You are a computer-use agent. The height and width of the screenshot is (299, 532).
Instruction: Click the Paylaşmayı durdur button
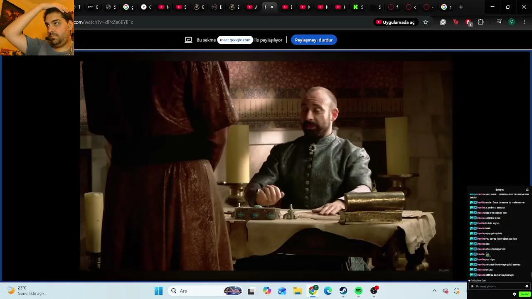click(314, 40)
